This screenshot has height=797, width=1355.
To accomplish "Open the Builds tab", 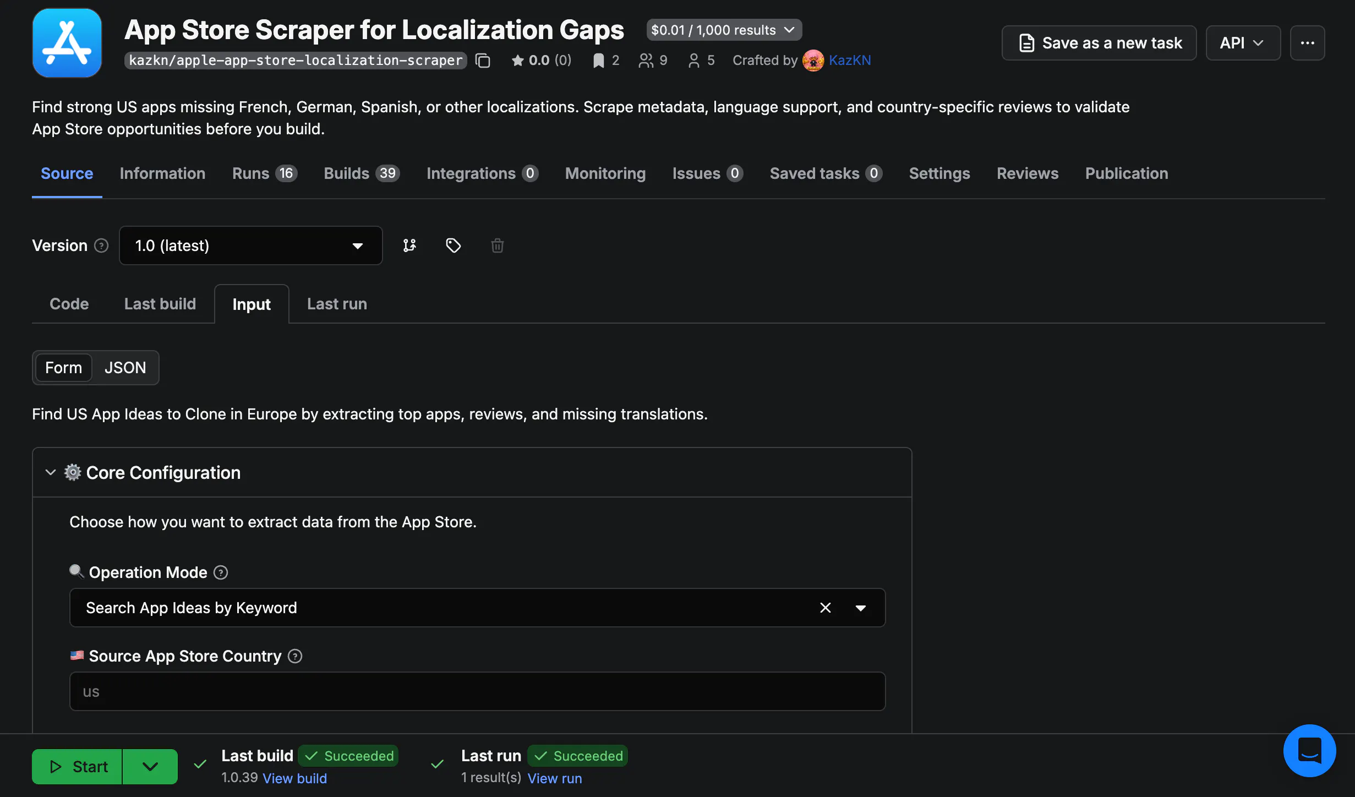I will click(x=362, y=173).
